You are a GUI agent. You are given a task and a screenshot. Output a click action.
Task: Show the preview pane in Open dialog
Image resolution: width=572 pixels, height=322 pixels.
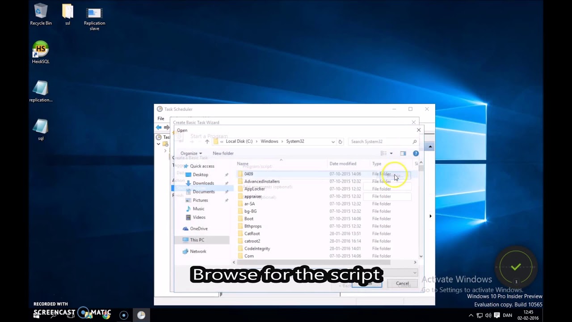(403, 153)
